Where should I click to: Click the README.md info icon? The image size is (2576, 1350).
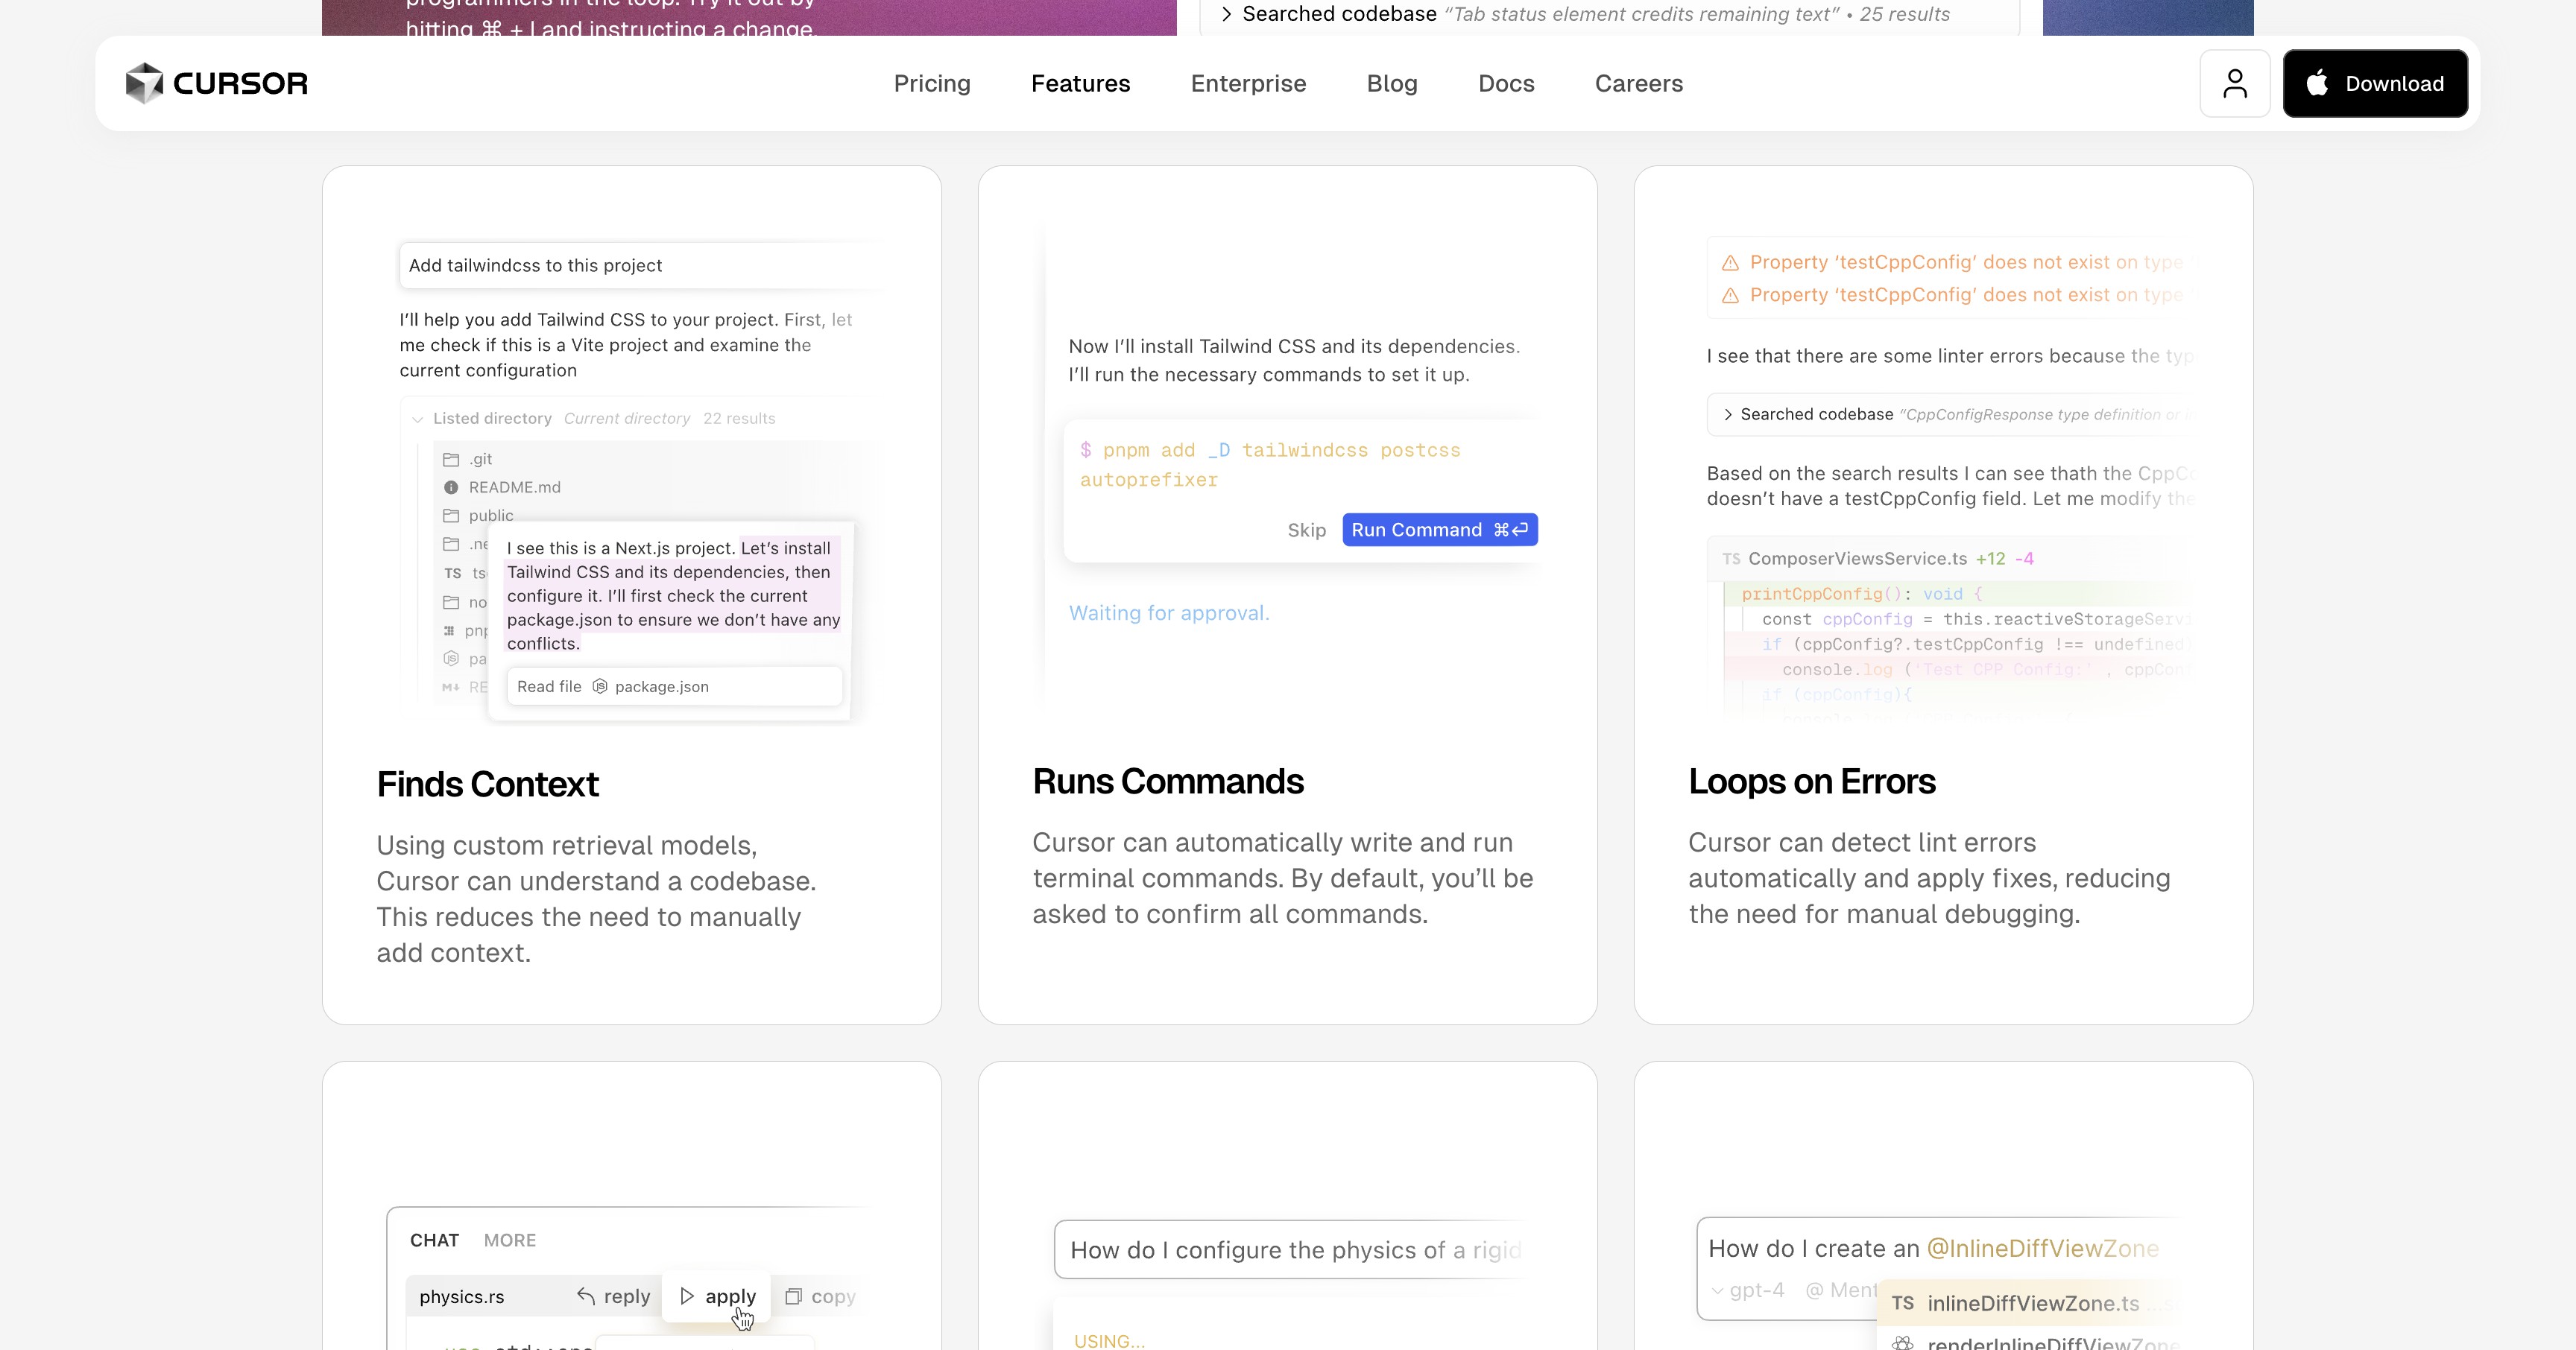(451, 488)
